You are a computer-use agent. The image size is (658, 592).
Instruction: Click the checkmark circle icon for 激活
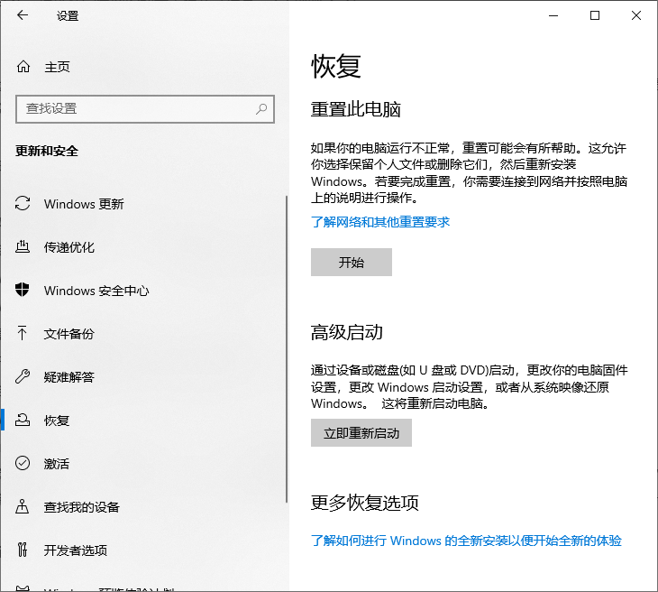(x=23, y=463)
